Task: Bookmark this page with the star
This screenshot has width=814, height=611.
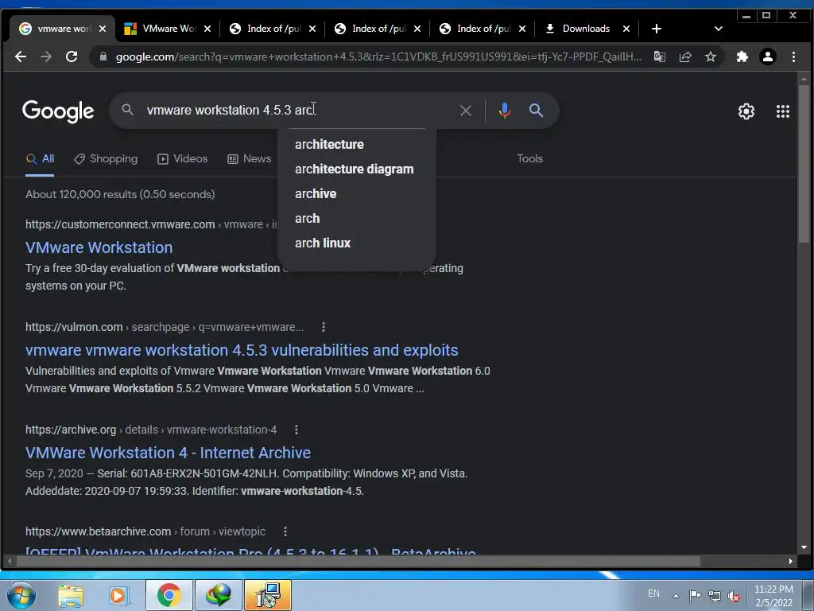Action: (710, 56)
